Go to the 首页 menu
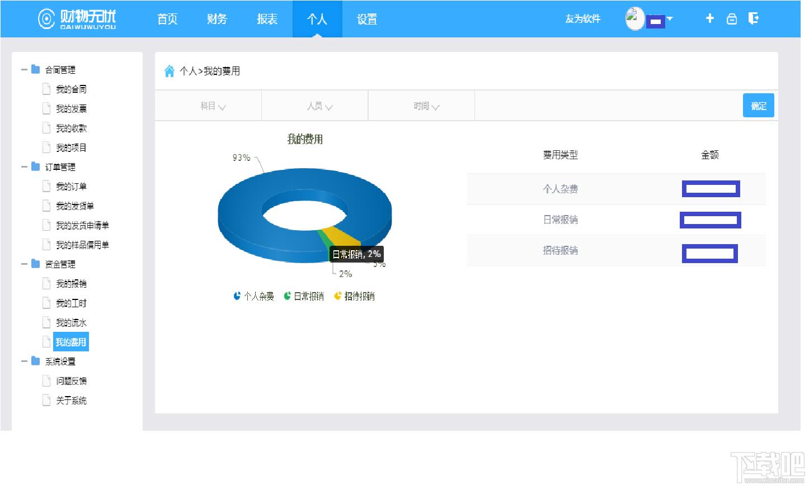 pos(167,19)
